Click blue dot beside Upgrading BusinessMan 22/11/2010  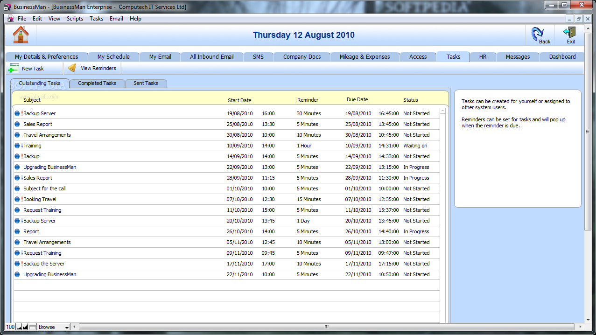(x=17, y=274)
